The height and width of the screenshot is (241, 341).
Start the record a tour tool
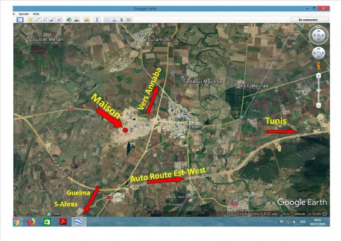(x=60, y=20)
